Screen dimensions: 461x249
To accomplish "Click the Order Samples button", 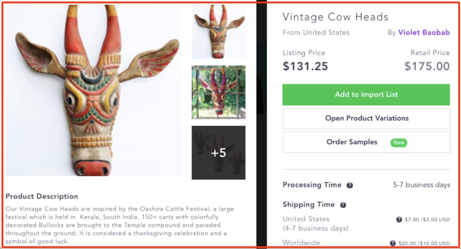I will pos(352,142).
